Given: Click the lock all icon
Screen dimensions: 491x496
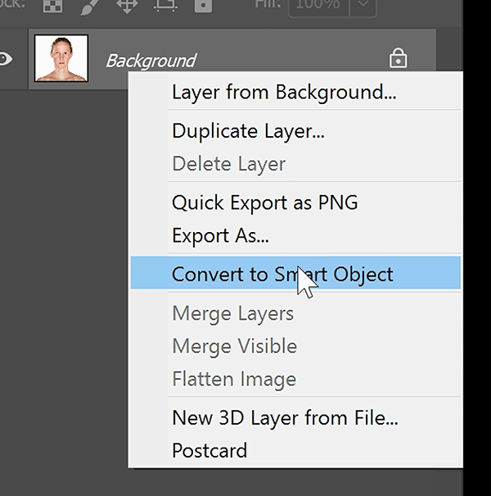Looking at the screenshot, I should 204,7.
